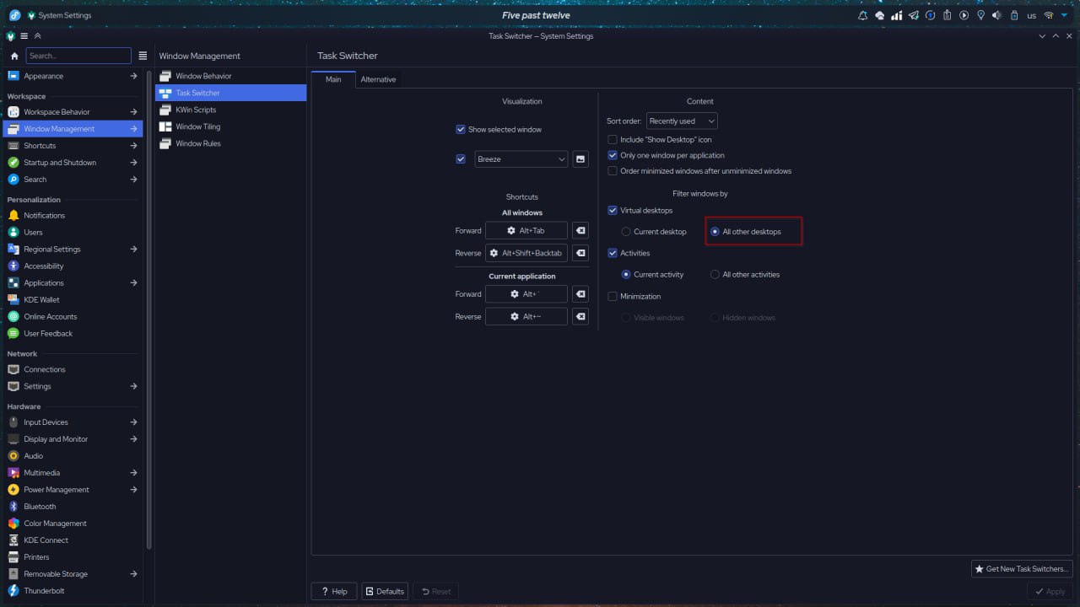This screenshot has width=1080, height=607.
Task: Click the preview icon beside Breeze dropdown
Action: [x=580, y=158]
